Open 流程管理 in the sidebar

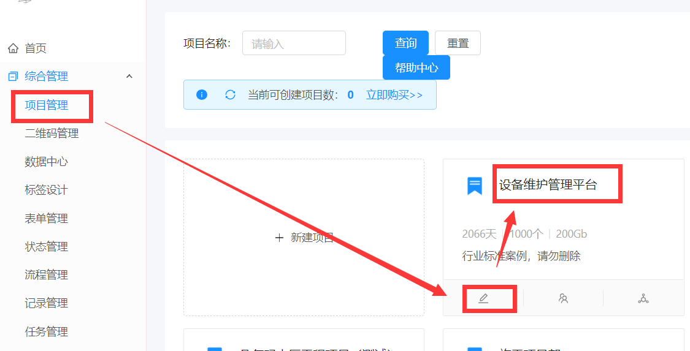pos(47,274)
